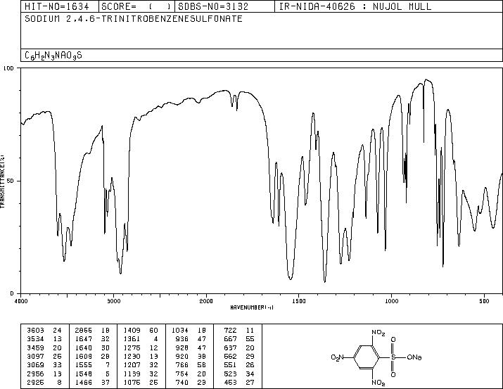The image size is (503, 389).
Task: Select peak entry 551 in the table
Action: pyautogui.click(x=239, y=365)
